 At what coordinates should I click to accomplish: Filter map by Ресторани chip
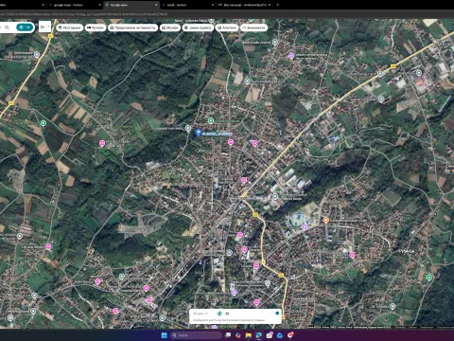(x=70, y=27)
